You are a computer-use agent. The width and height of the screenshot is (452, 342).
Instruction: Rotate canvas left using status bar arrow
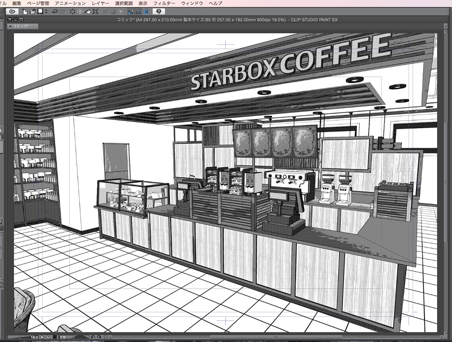point(93,337)
